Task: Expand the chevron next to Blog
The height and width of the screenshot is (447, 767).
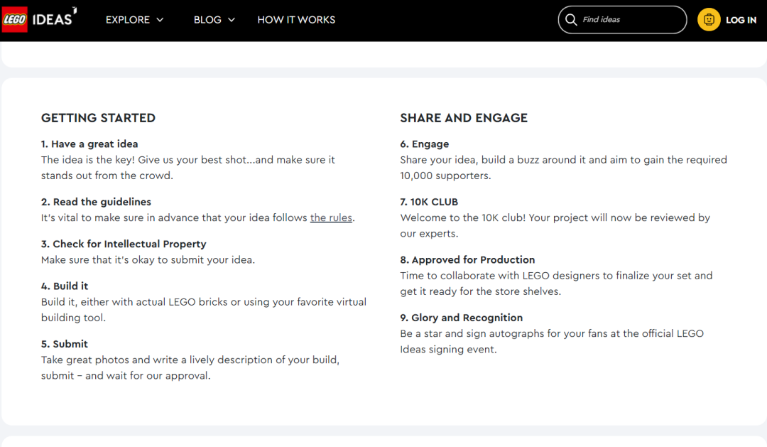Action: (x=232, y=20)
